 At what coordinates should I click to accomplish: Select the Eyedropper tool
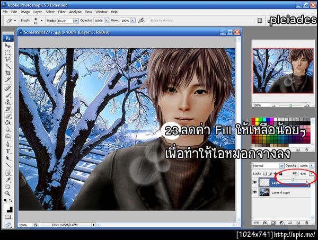(x=8, y=180)
